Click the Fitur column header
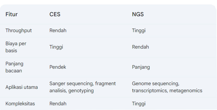This screenshot has height=110, width=217. pyautogui.click(x=11, y=14)
